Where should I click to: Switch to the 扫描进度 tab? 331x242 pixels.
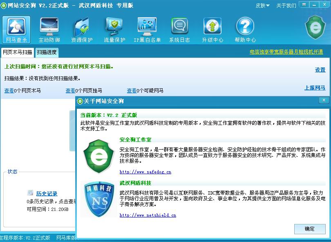(47, 52)
